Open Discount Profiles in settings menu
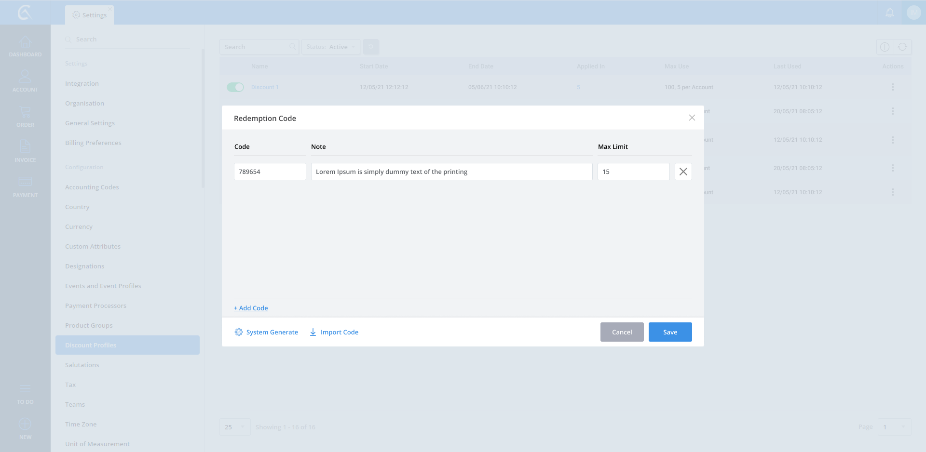Viewport: 926px width, 452px height. tap(127, 345)
